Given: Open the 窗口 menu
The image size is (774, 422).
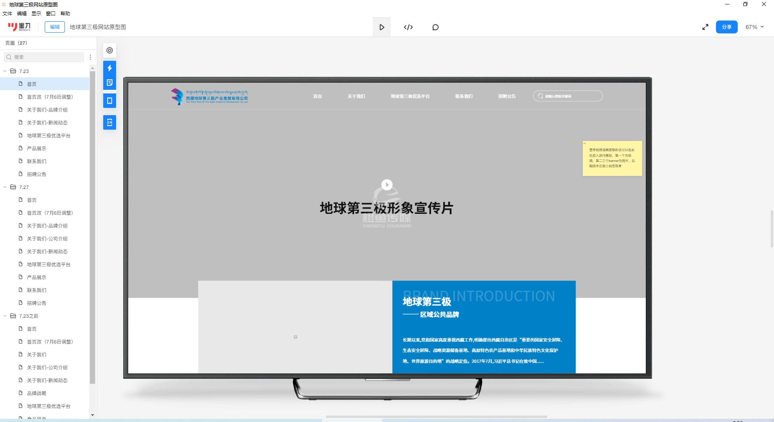Looking at the screenshot, I should (x=51, y=13).
